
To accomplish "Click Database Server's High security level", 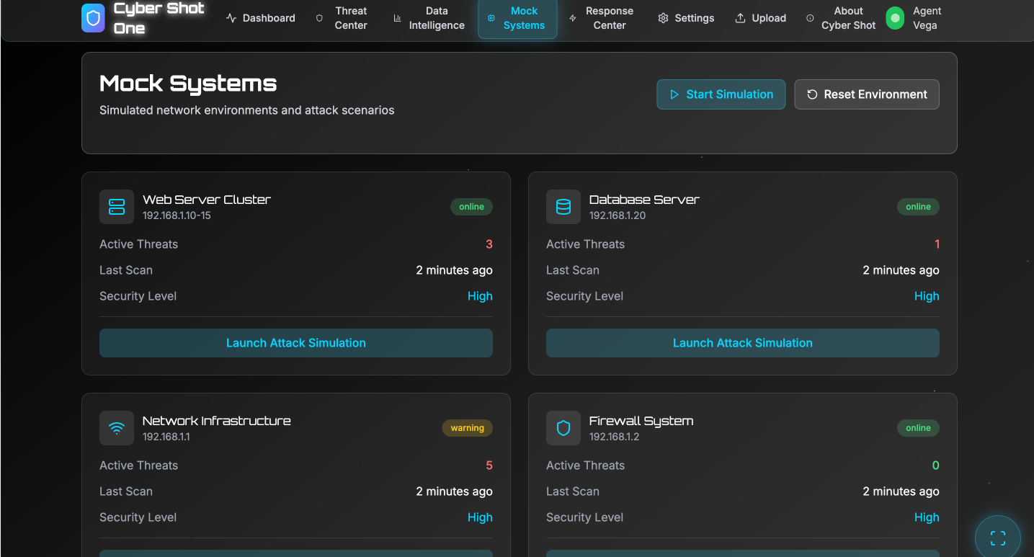I will [x=927, y=296].
